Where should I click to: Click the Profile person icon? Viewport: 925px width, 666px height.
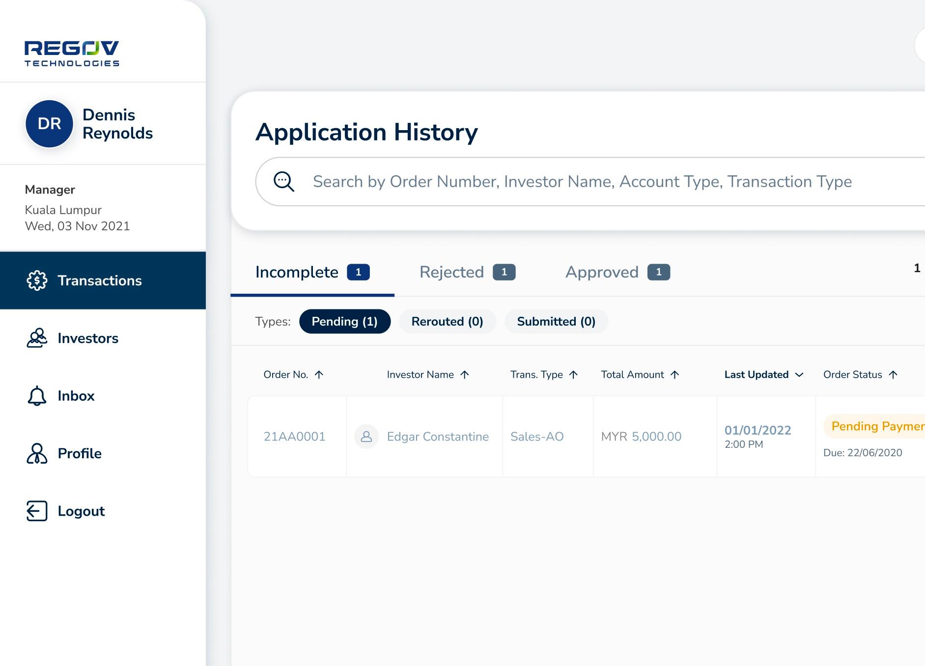(x=37, y=453)
